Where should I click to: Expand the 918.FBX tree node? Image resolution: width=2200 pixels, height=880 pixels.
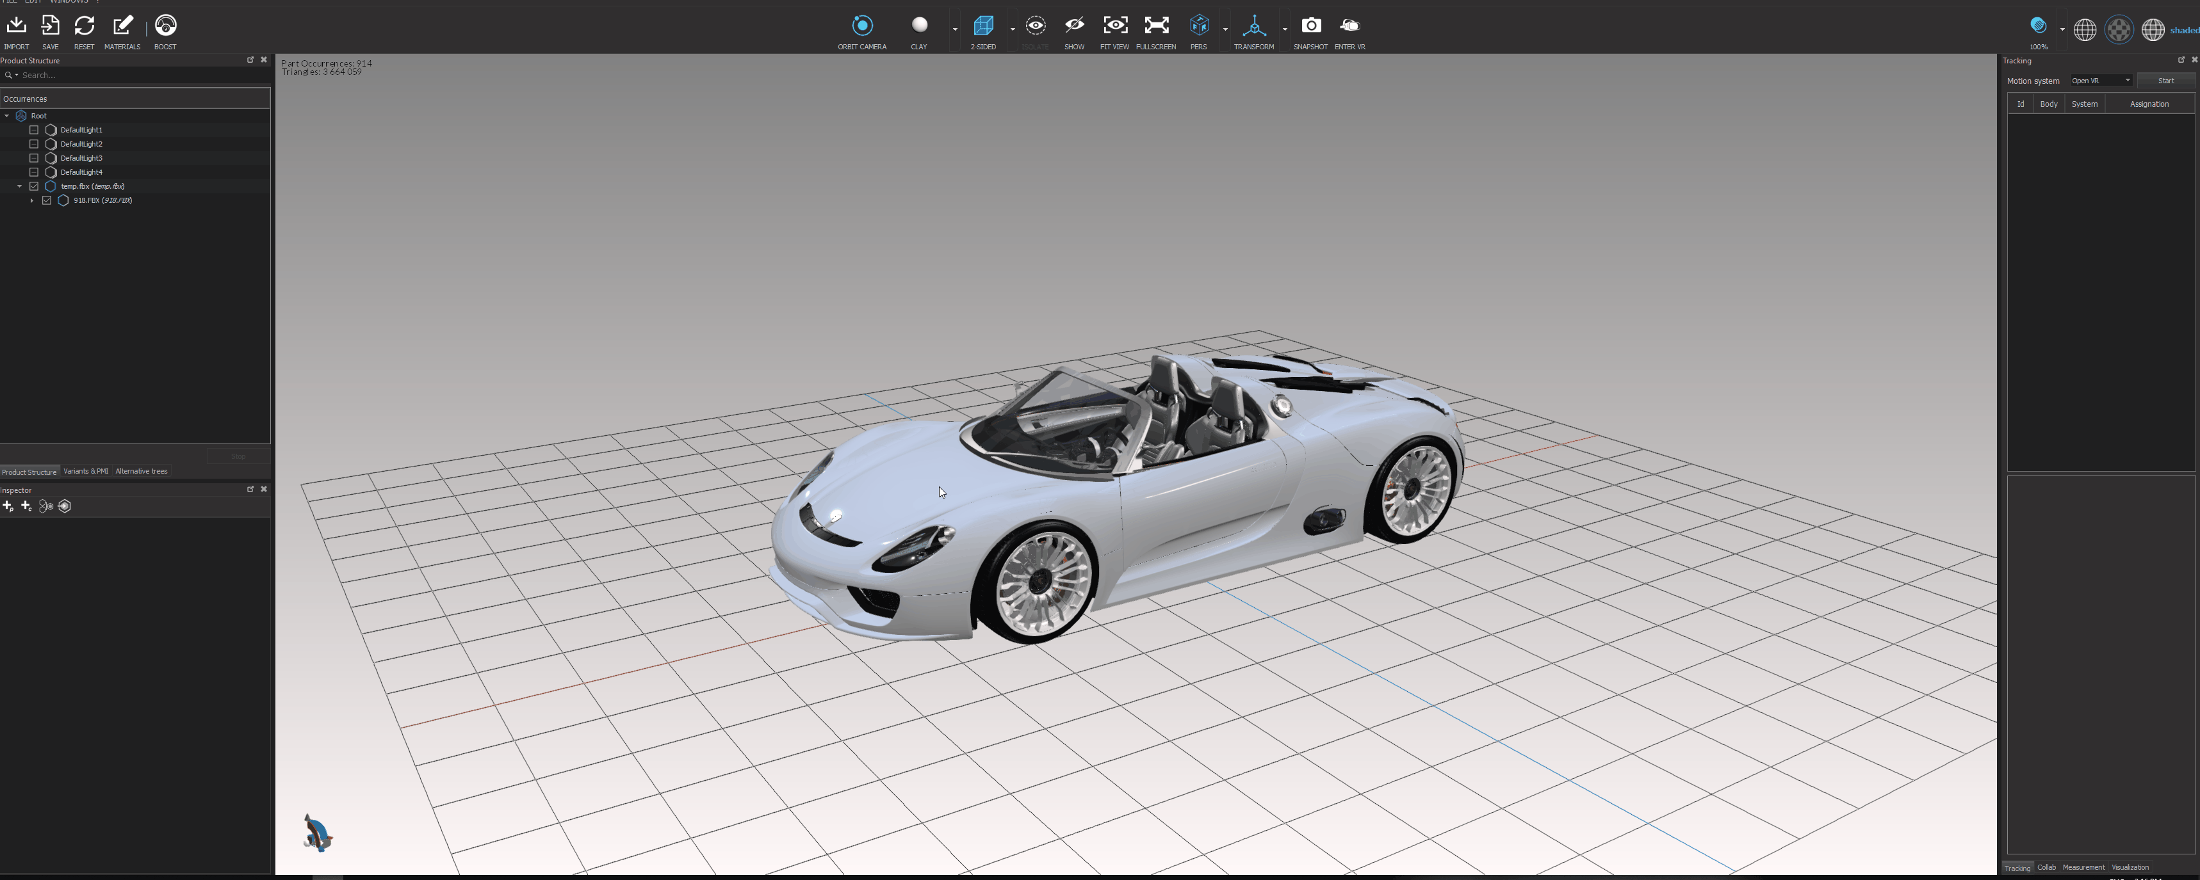31,200
